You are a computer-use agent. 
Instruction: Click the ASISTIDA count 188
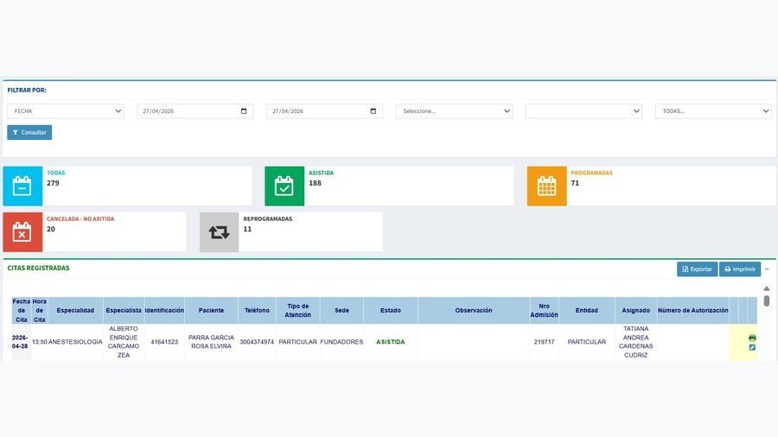315,183
